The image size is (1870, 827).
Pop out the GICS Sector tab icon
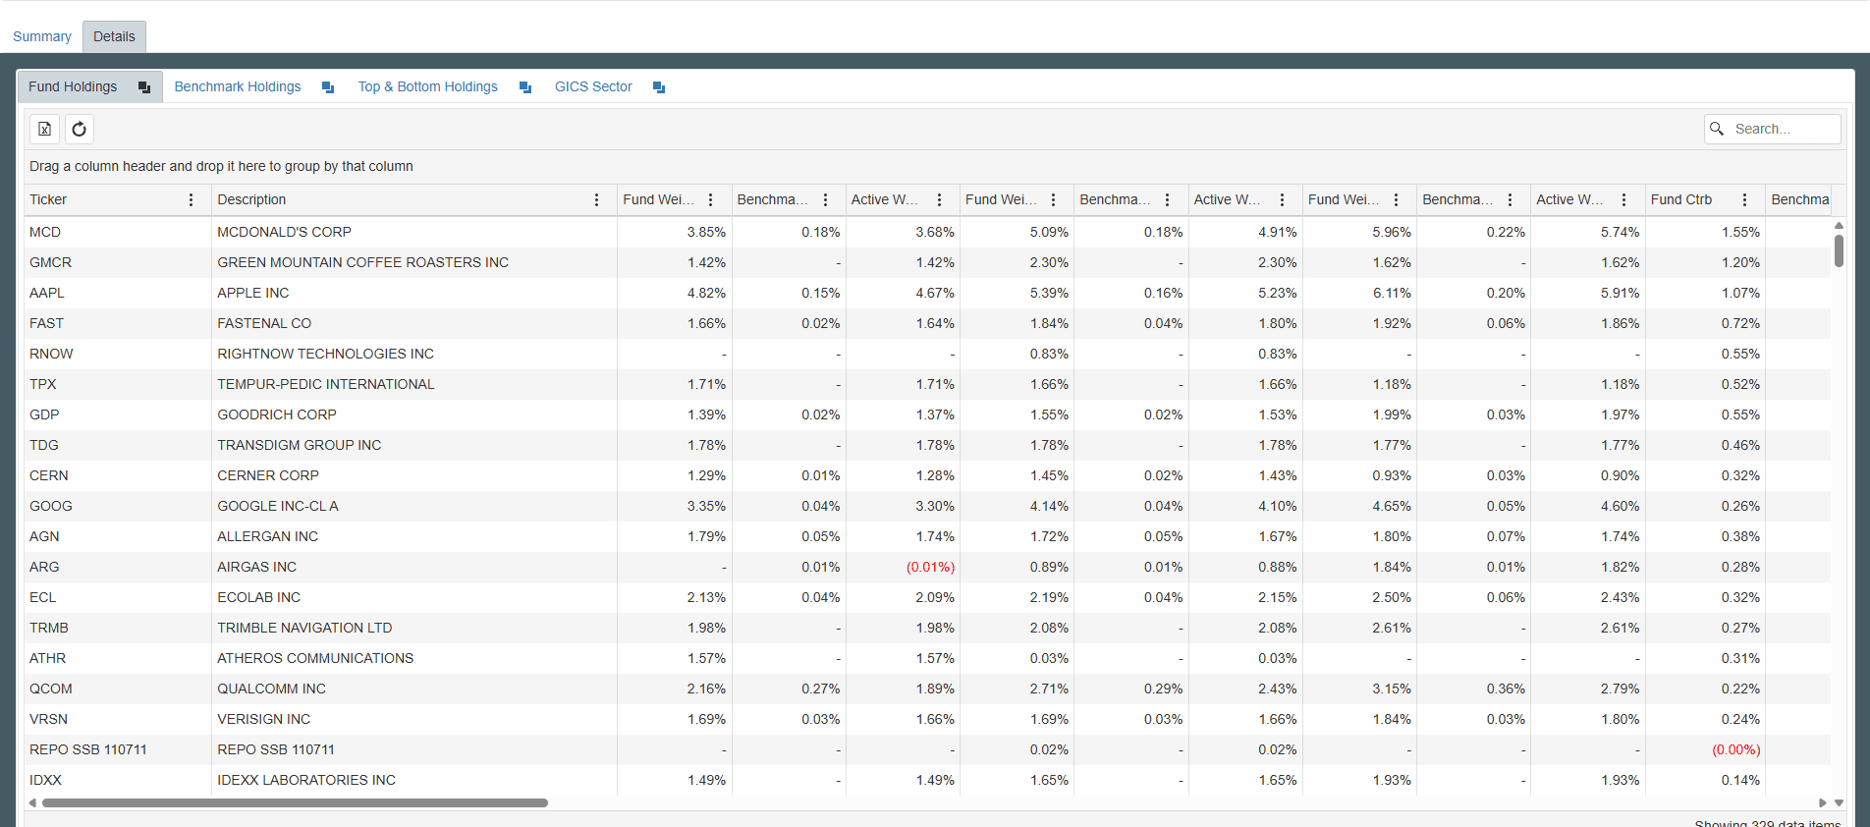(659, 87)
